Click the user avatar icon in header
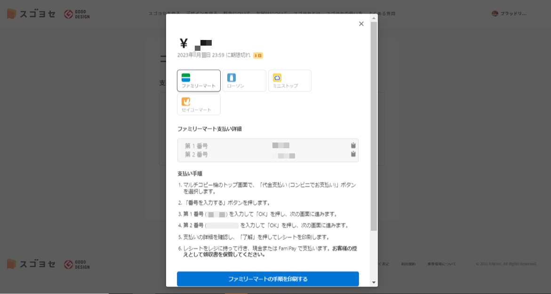Screen dimensions: 551x294 495,14
